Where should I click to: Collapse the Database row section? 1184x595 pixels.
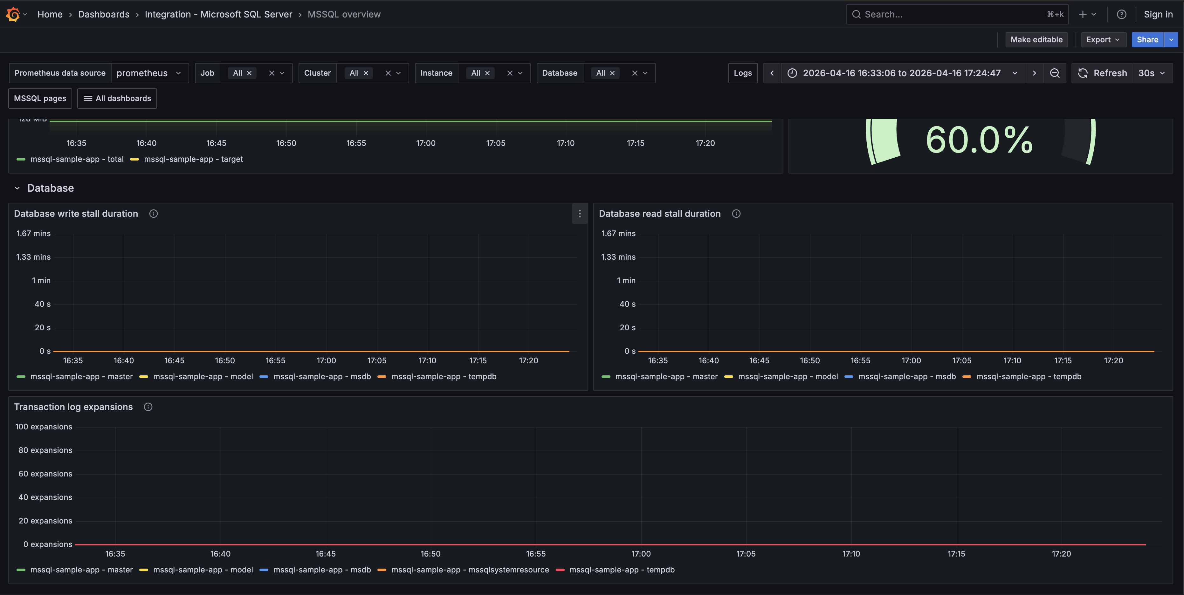coord(17,188)
